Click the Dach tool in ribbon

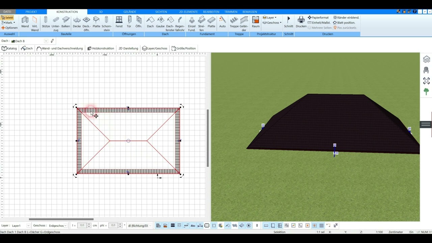coord(150,22)
